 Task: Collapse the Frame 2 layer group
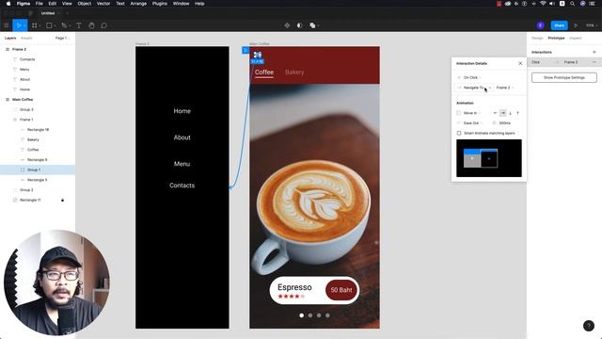click(7, 49)
